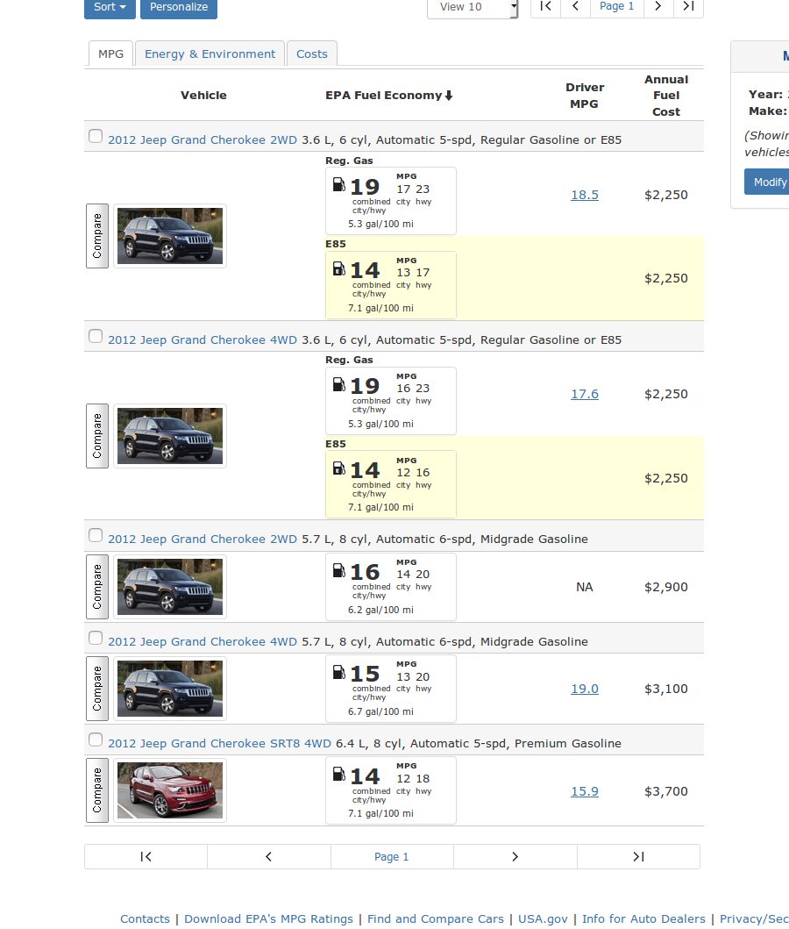Open Find and Compare Cars footer link

point(436,919)
